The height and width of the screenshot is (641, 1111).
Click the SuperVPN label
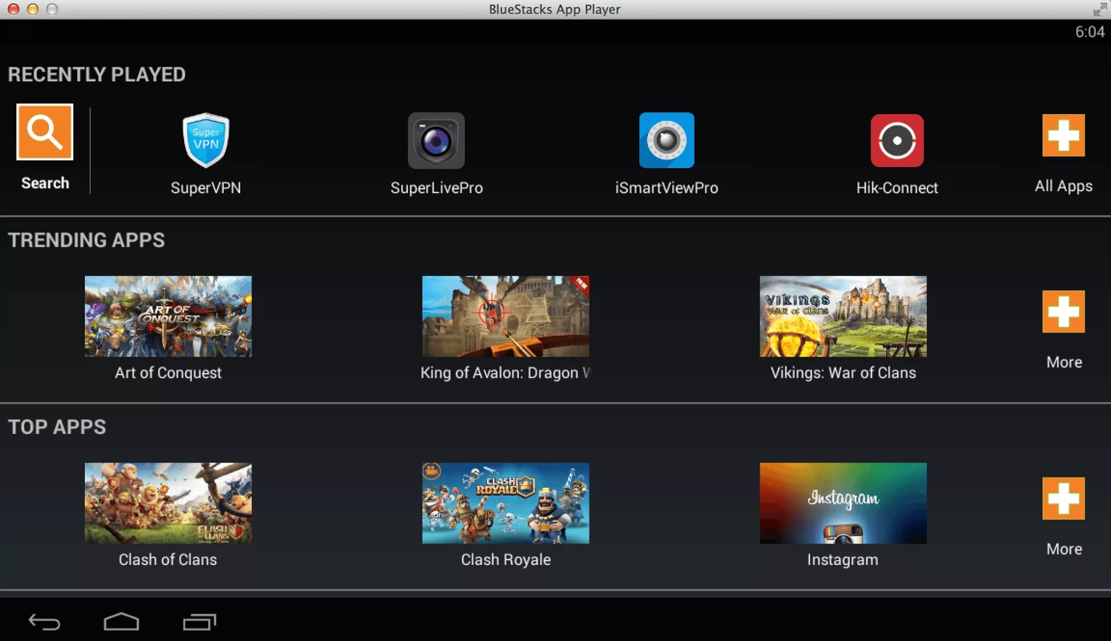(206, 188)
